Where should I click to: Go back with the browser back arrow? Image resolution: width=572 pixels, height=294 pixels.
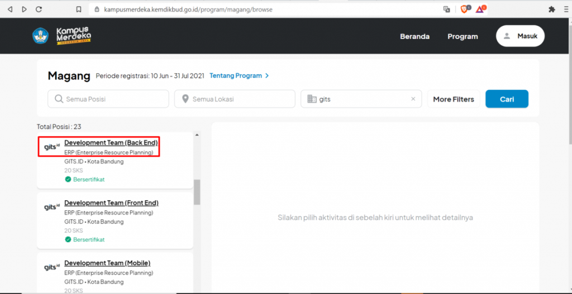coord(10,9)
